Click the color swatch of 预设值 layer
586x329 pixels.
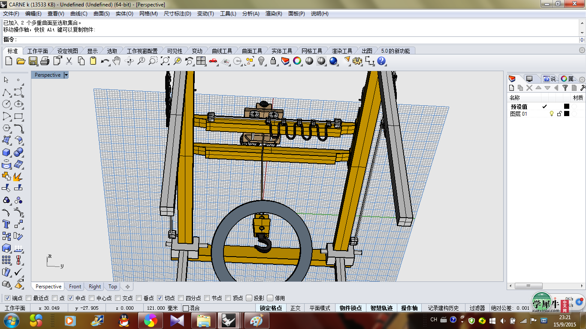tap(567, 107)
